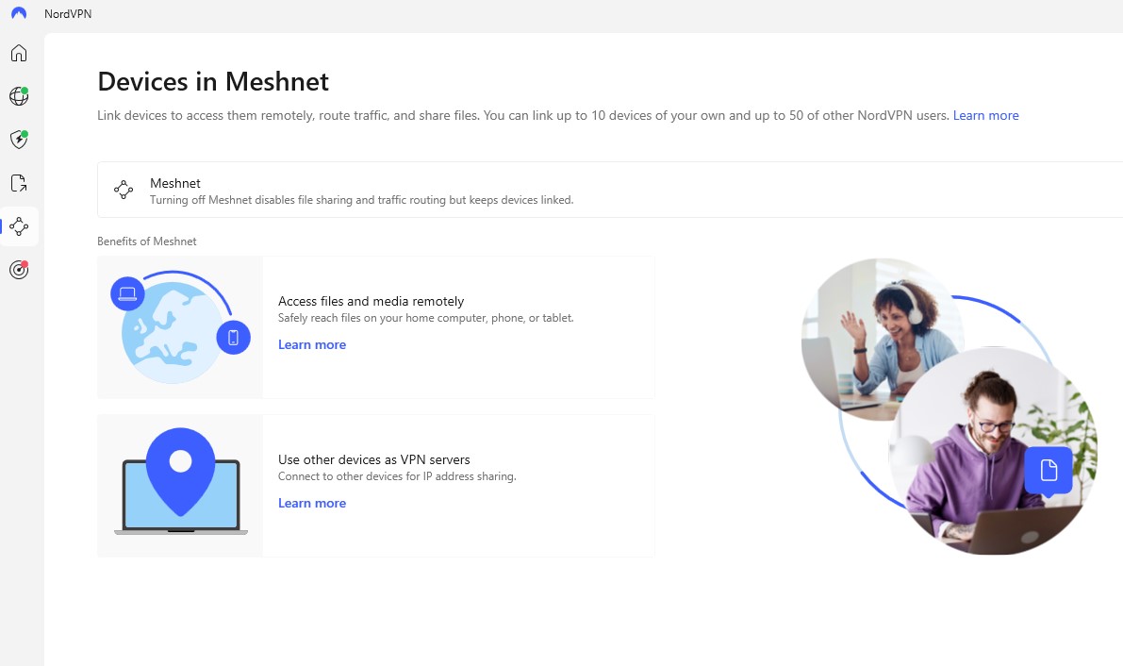Click the Meshnet settings row title
The height and width of the screenshot is (666, 1123).
point(175,183)
